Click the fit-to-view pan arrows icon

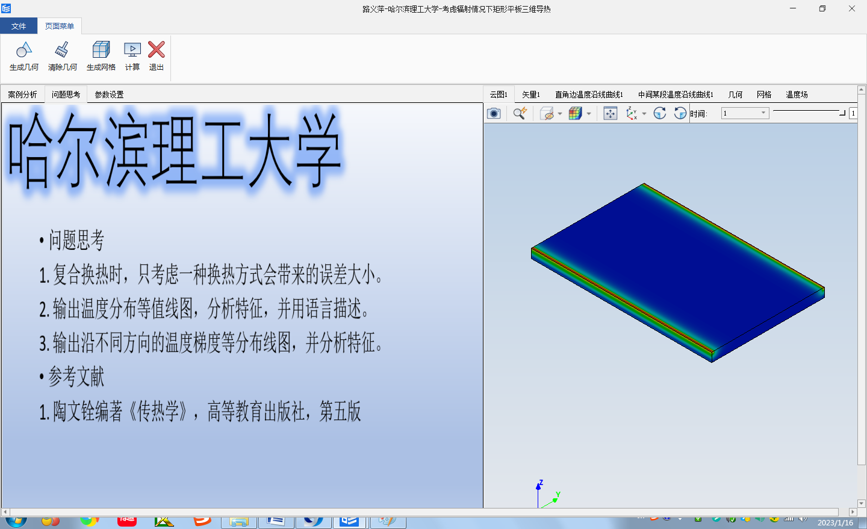click(x=611, y=113)
